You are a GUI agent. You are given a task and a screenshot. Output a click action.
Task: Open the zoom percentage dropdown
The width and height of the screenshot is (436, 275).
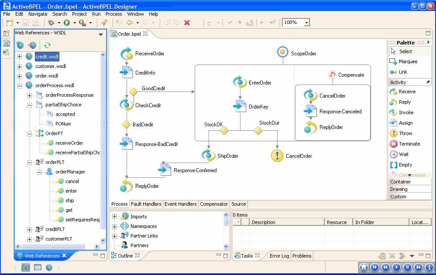click(306, 23)
